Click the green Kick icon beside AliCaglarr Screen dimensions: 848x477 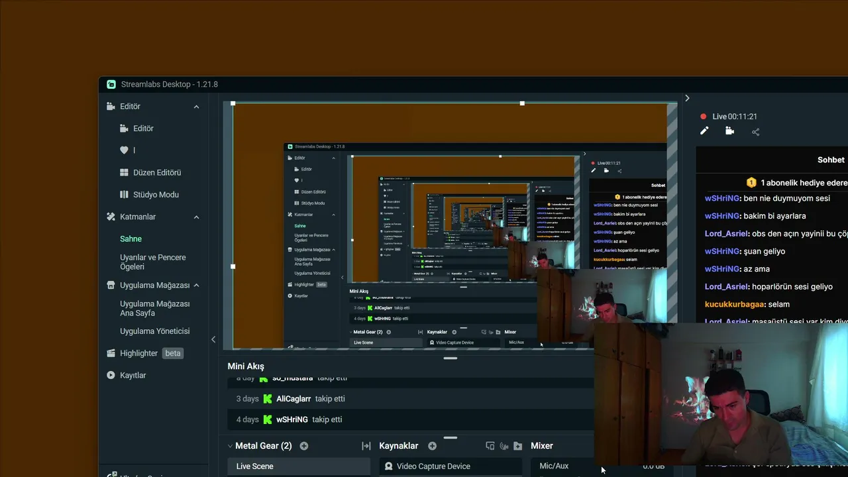(x=268, y=399)
